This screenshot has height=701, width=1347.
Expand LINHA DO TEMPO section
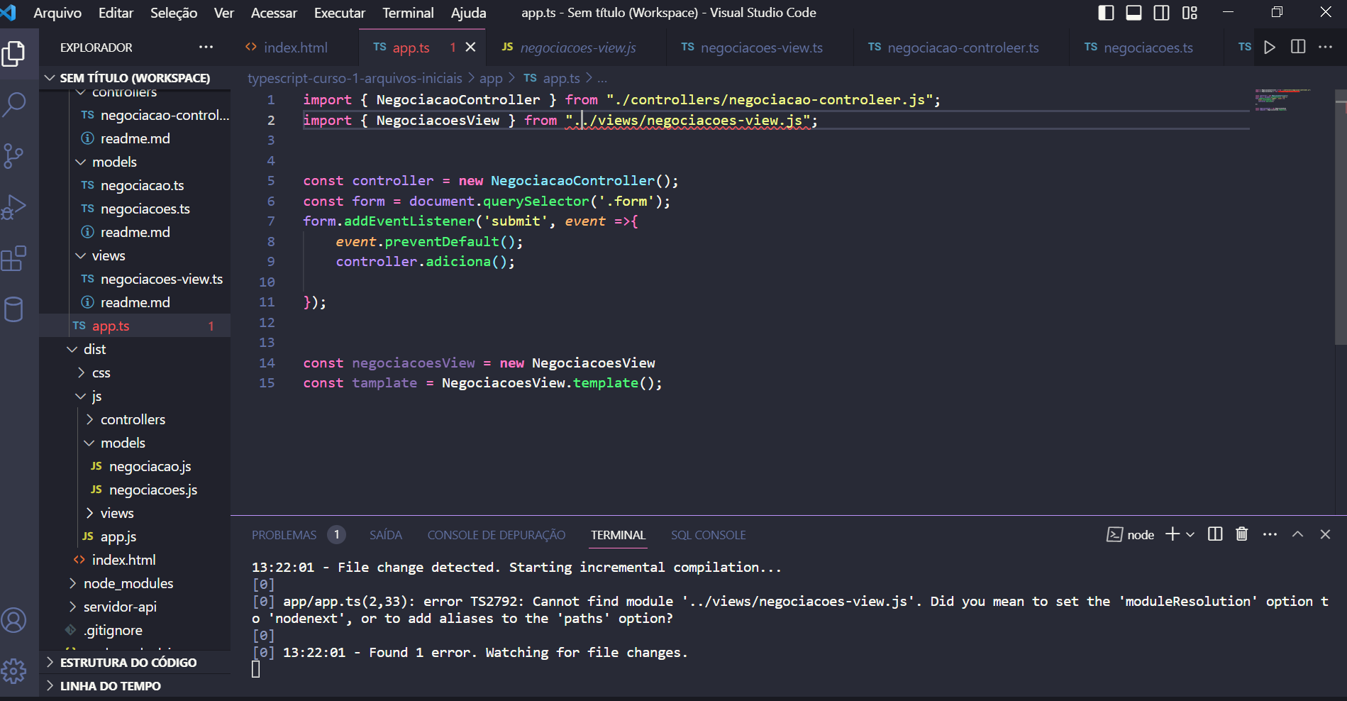(x=135, y=685)
